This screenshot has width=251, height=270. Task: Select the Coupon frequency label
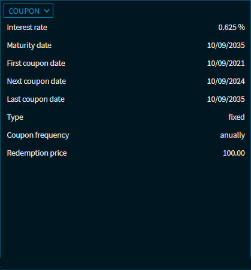[x=38, y=135]
